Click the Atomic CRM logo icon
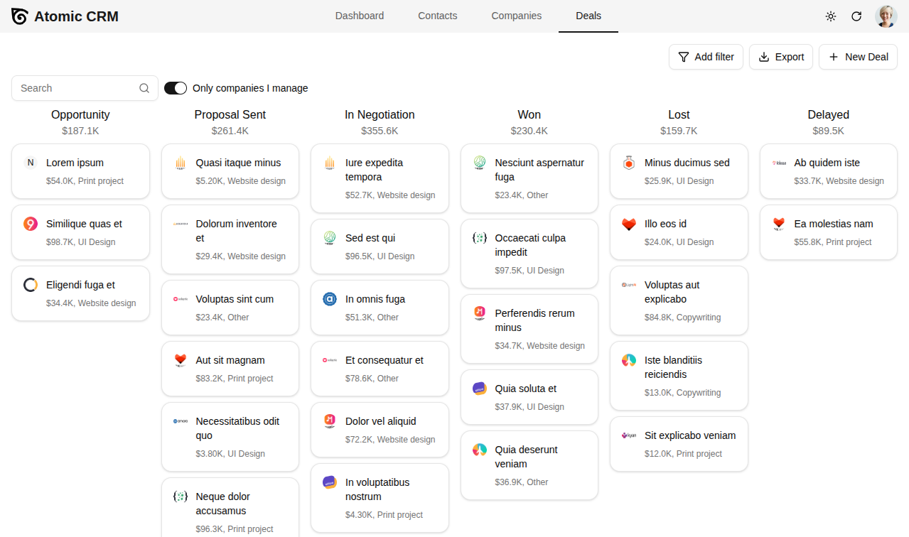This screenshot has width=909, height=537. [20, 16]
